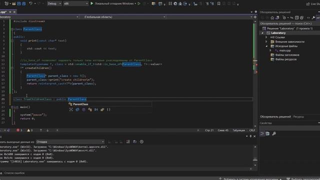Switch views icon next to Home in Solution Explorer
The image size is (320, 180).
coord(277,18)
